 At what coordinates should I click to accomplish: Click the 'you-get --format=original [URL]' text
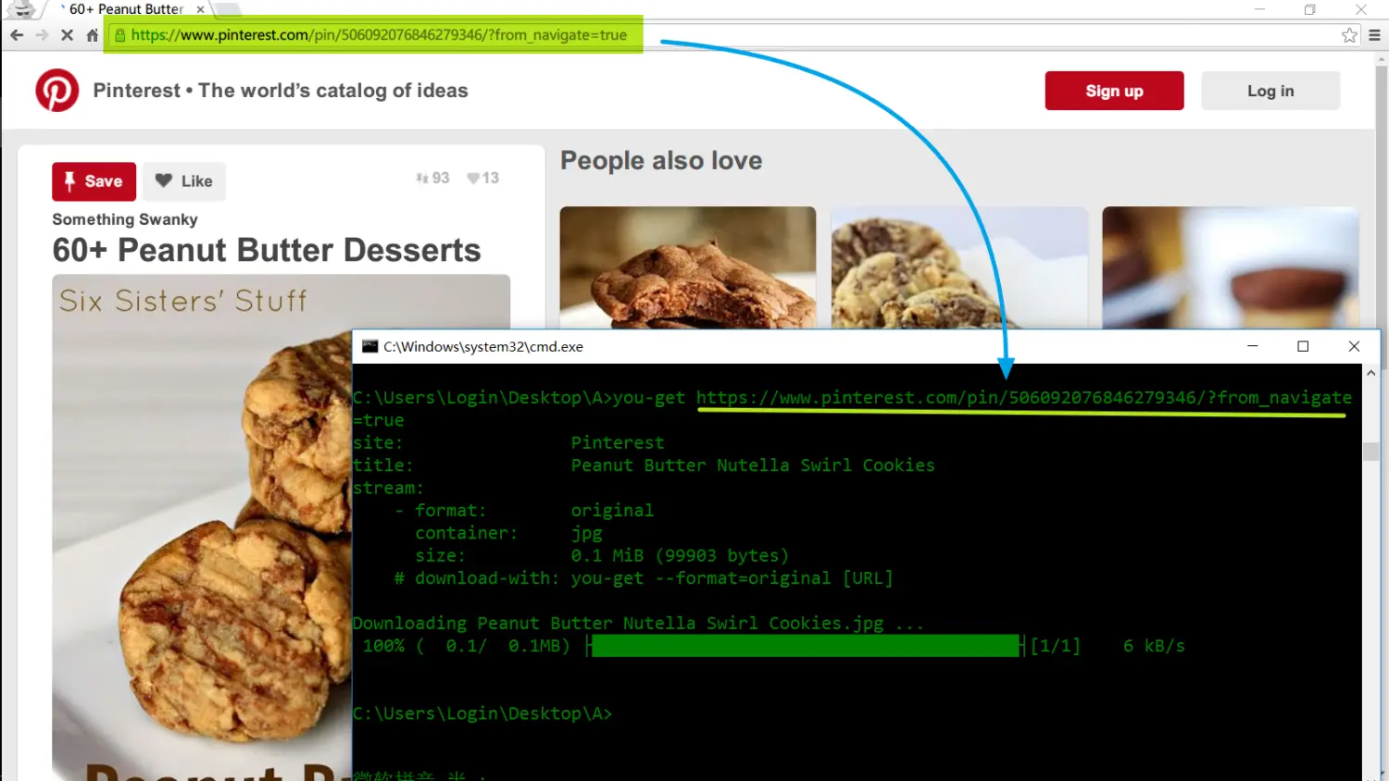(732, 578)
